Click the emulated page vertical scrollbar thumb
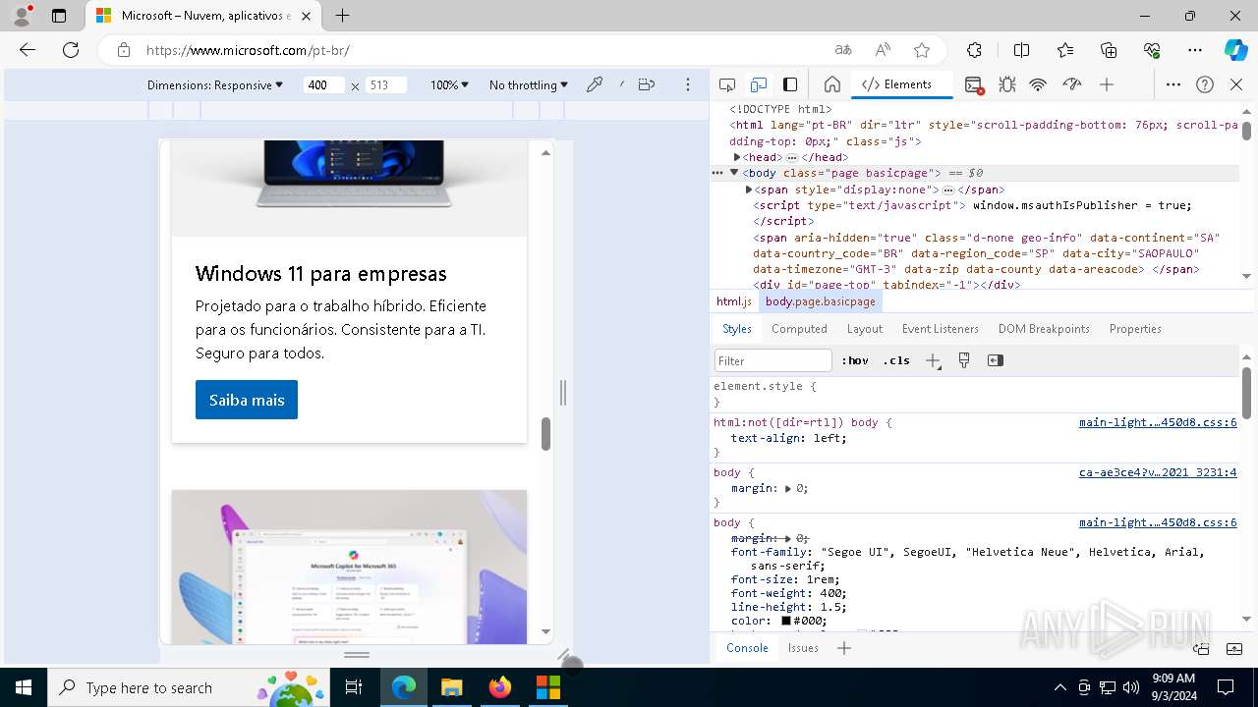The width and height of the screenshot is (1258, 707). click(545, 434)
